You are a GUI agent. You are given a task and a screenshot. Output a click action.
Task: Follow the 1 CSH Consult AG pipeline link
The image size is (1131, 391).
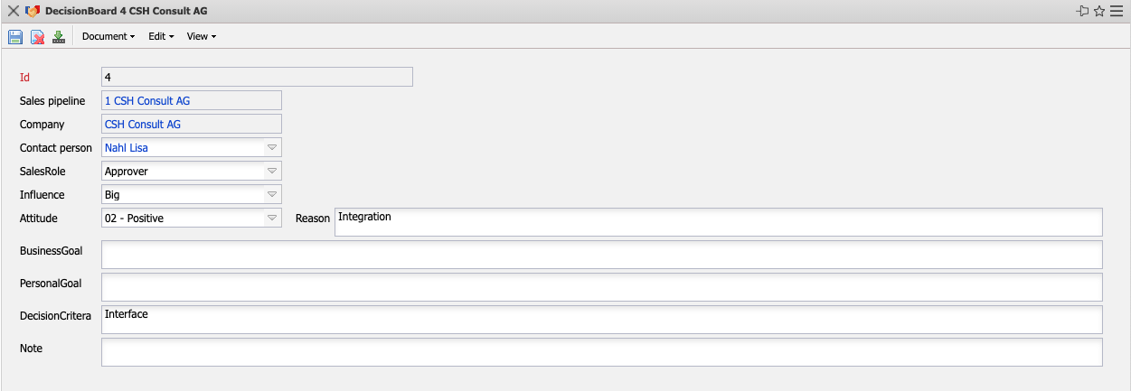[x=147, y=101]
